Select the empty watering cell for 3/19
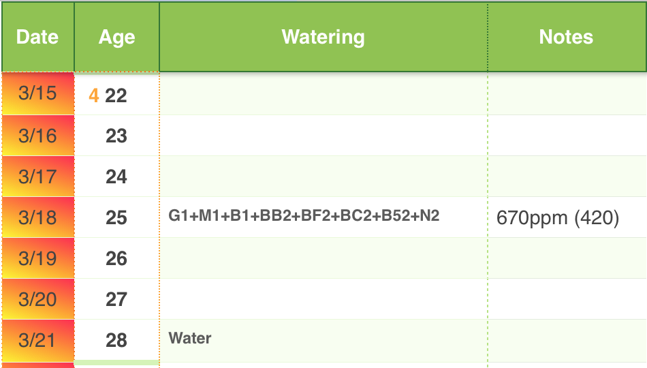647x368 pixels. pyautogui.click(x=323, y=258)
